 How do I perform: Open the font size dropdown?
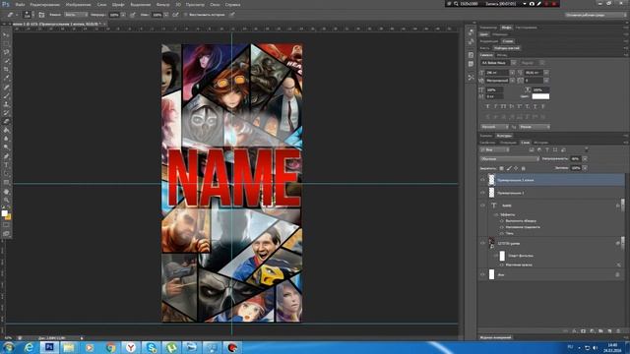point(512,73)
